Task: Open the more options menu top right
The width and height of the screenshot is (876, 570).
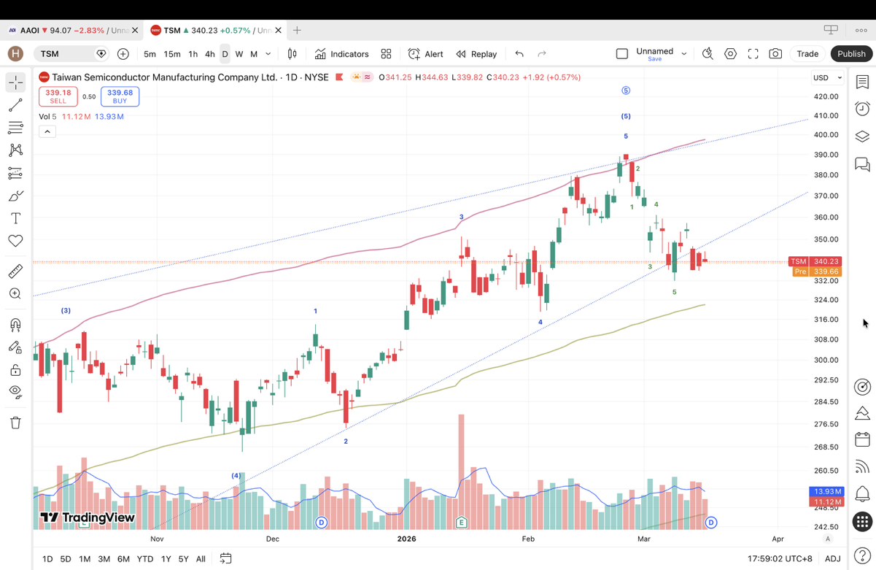Action: (x=861, y=30)
